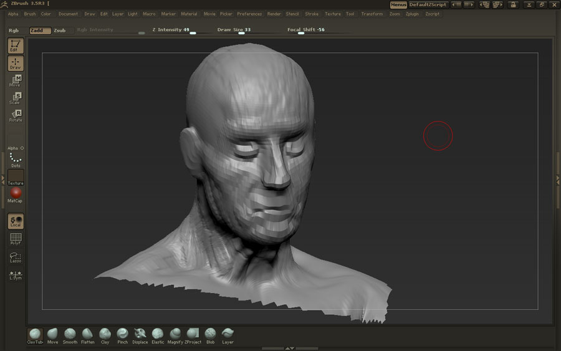Enable PolyF wireframe display

click(16, 239)
